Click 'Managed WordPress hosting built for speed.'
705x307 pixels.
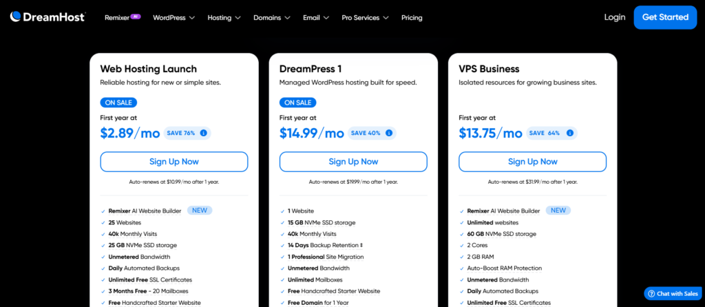(x=348, y=83)
